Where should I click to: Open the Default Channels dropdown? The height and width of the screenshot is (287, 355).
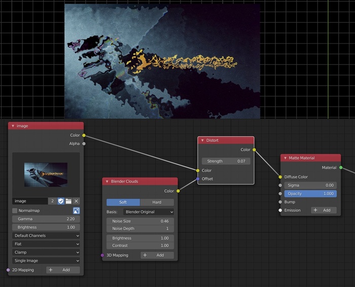tap(46, 236)
